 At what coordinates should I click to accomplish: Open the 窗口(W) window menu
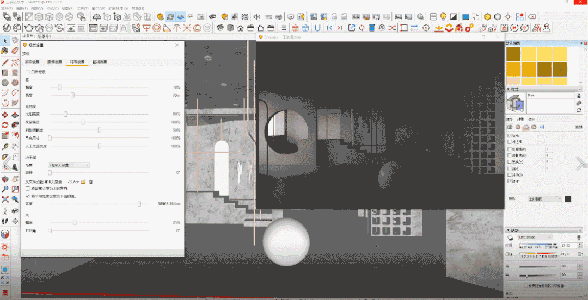pos(98,8)
